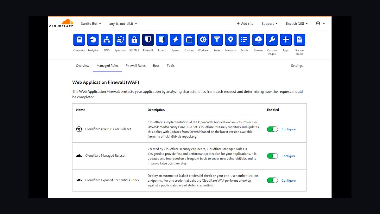Open the user profile dropdown
Viewport: 380px width, 214px height.
coord(320,23)
